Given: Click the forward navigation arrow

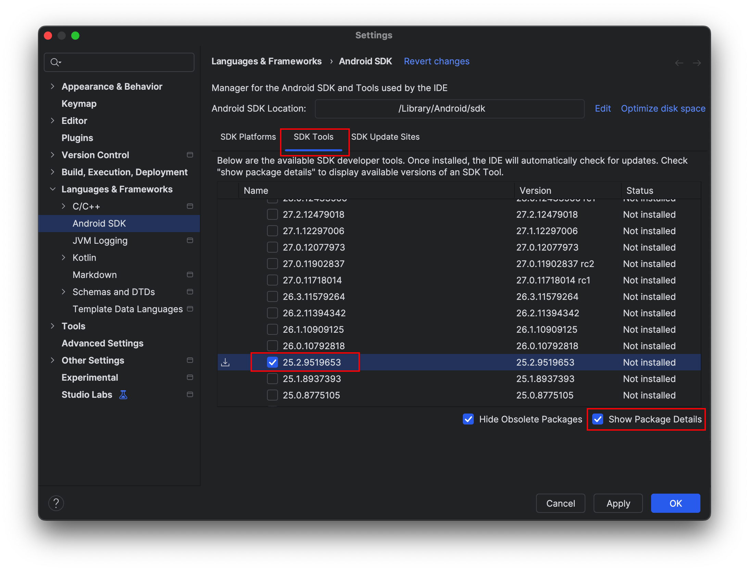Looking at the screenshot, I should point(697,63).
